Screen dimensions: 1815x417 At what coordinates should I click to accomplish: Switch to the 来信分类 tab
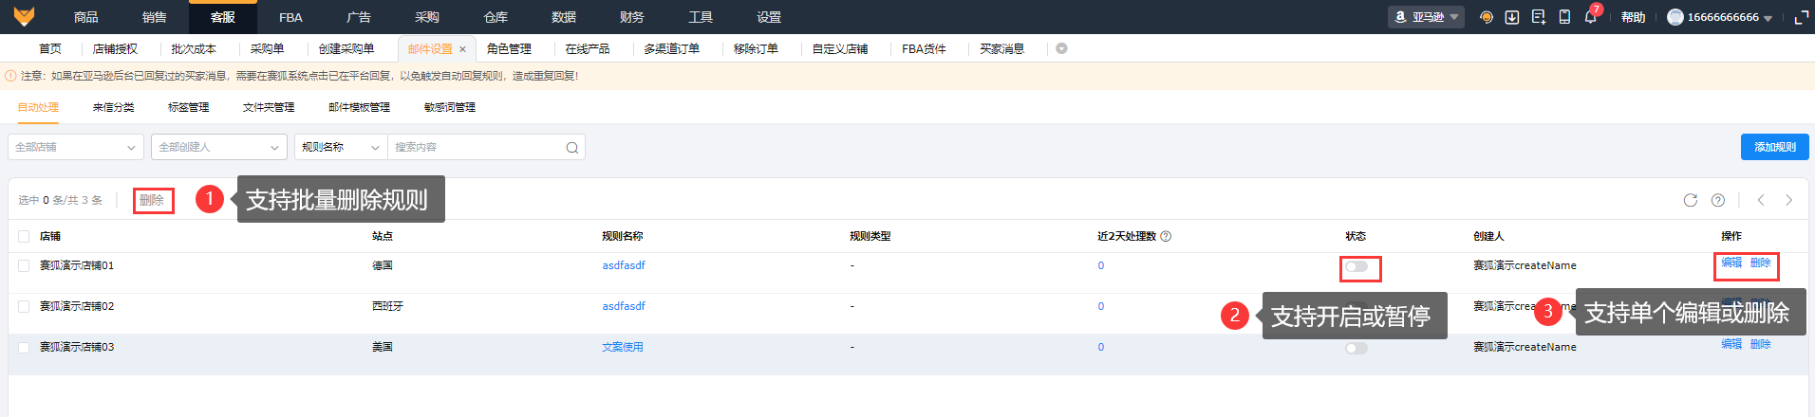pyautogui.click(x=113, y=107)
